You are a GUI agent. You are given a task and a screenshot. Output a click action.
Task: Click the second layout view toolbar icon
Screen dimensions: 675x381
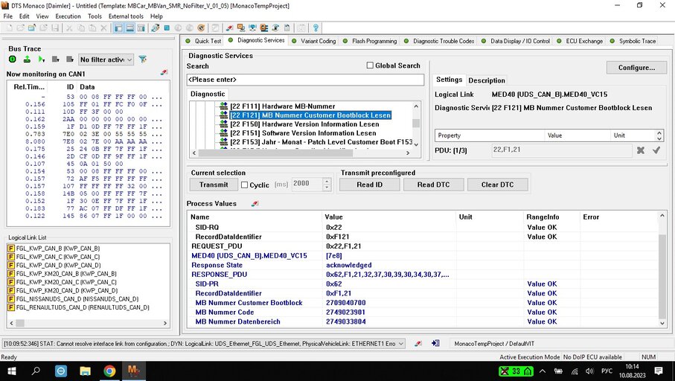tap(129, 28)
